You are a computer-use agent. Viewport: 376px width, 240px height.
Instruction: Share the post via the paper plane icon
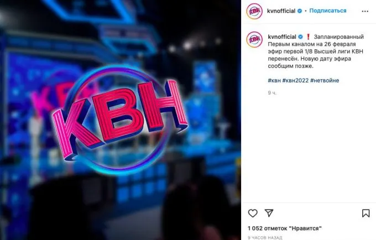tap(269, 213)
